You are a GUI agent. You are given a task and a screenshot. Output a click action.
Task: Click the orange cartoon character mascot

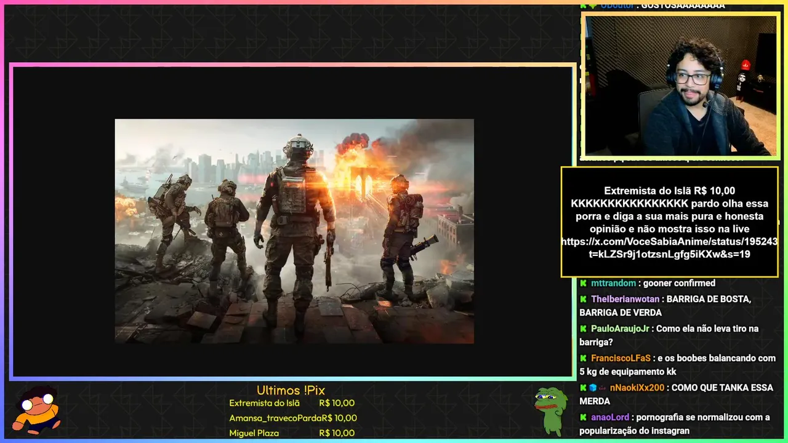(37, 409)
